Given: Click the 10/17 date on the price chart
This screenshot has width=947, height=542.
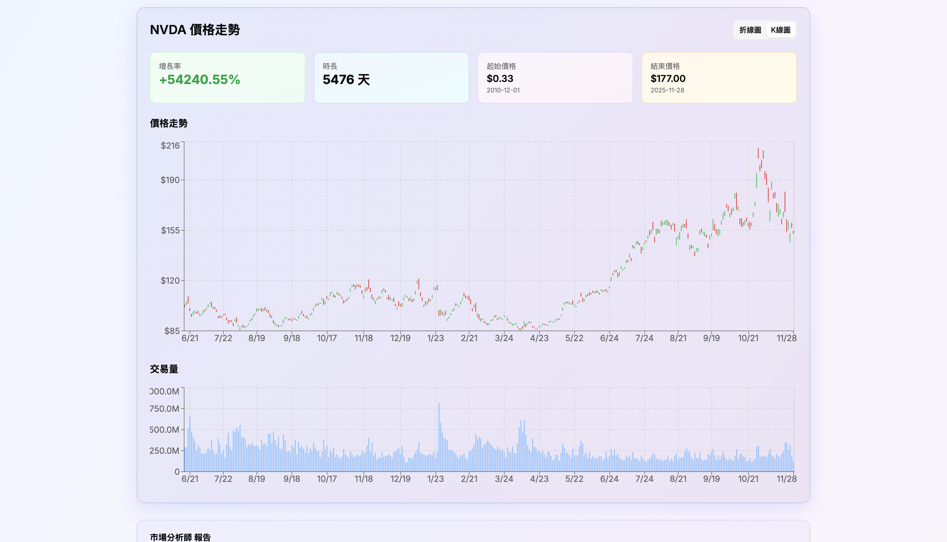Looking at the screenshot, I should click(x=327, y=338).
